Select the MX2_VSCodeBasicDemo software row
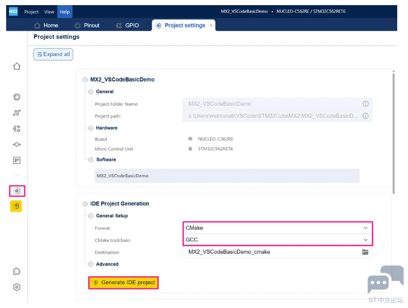This screenshot has width=408, height=308. 227,176
